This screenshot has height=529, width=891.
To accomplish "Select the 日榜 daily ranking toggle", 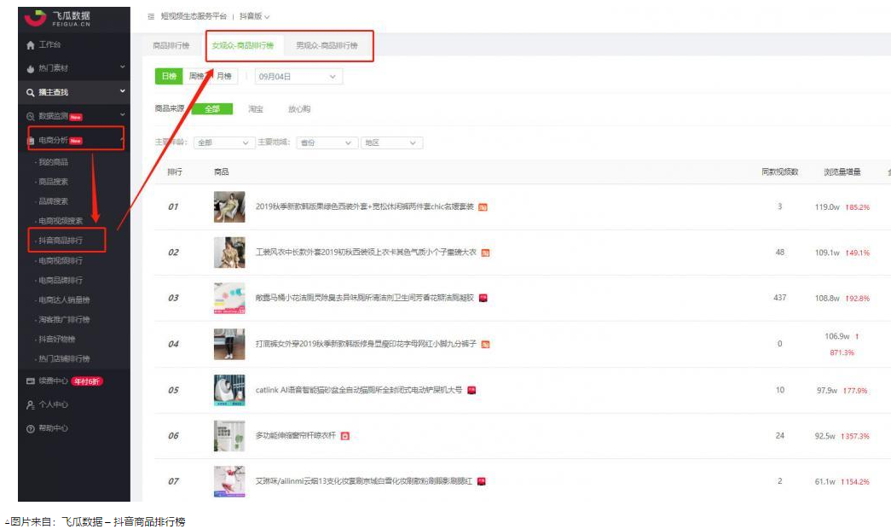I will (x=168, y=77).
